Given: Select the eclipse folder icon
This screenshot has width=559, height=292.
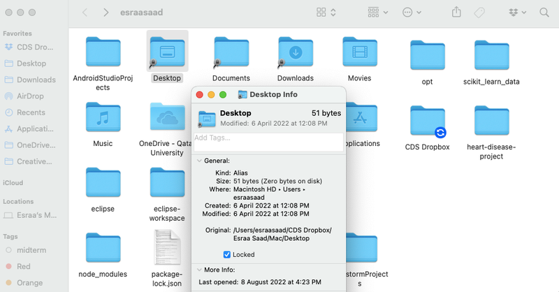Looking at the screenshot, I should pos(103,182).
